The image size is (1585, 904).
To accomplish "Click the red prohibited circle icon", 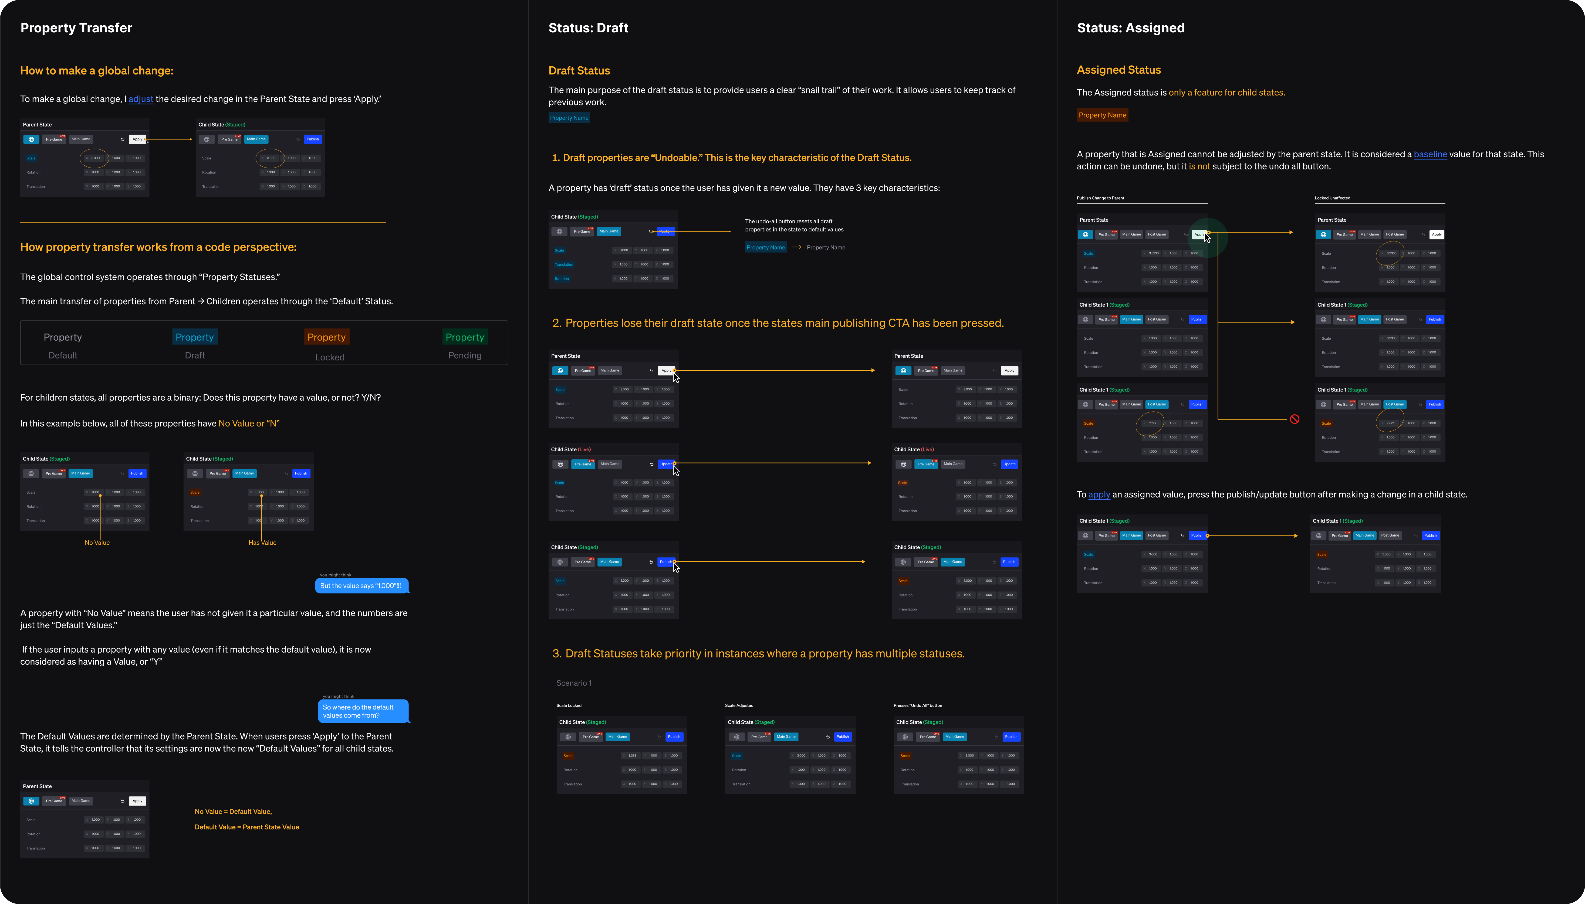I will tap(1294, 419).
